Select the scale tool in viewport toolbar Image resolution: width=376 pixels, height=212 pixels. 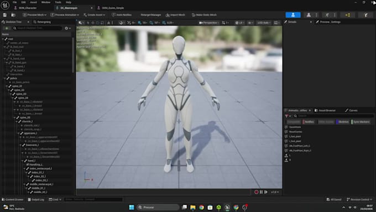point(102,23)
